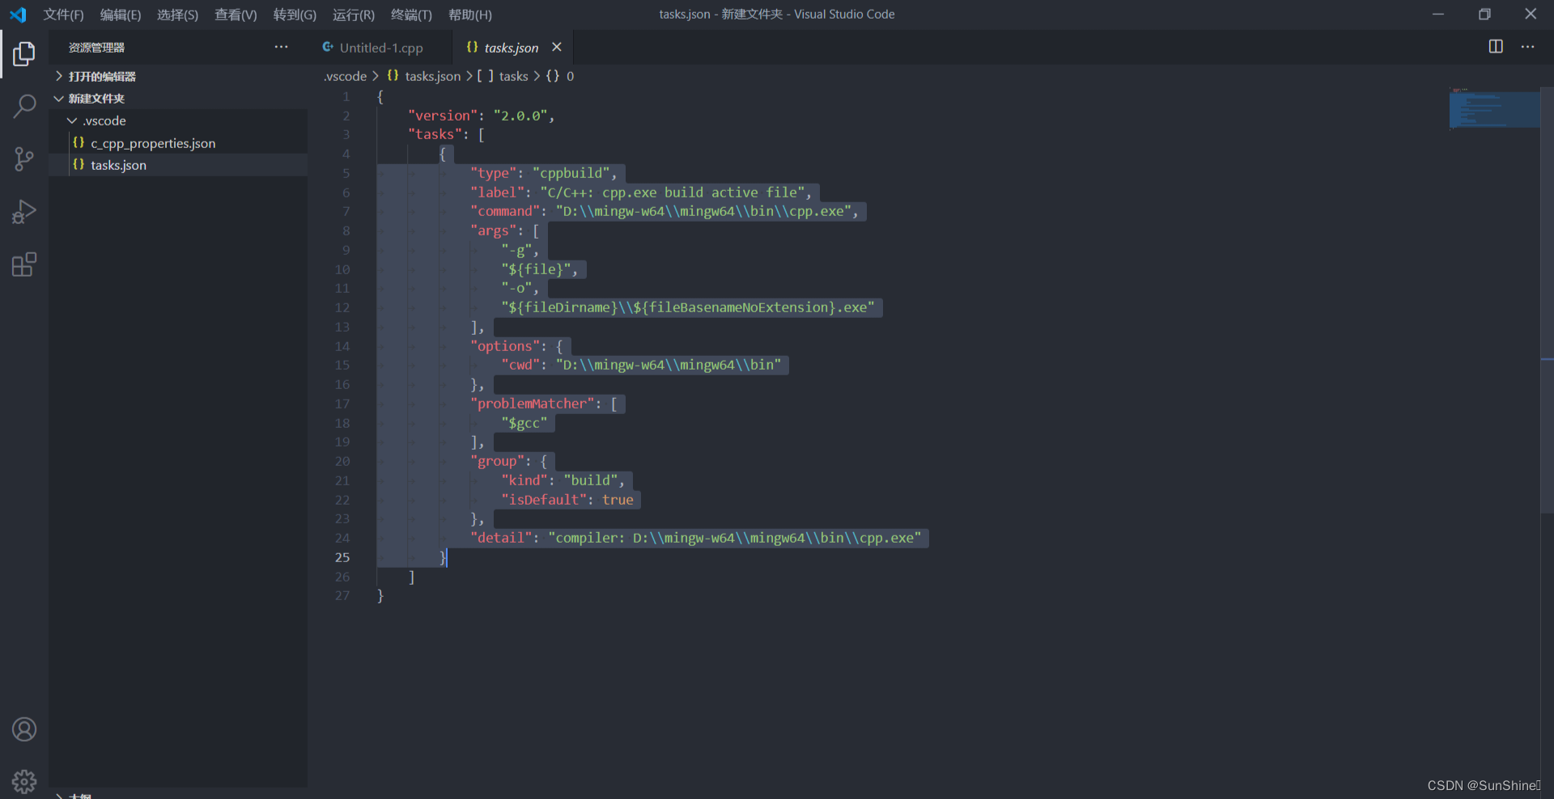Click the tasks array breadcrumb
This screenshot has height=799, width=1554.
point(503,76)
